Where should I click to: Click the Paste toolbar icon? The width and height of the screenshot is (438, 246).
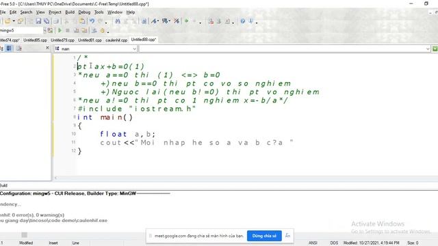[x=82, y=21]
